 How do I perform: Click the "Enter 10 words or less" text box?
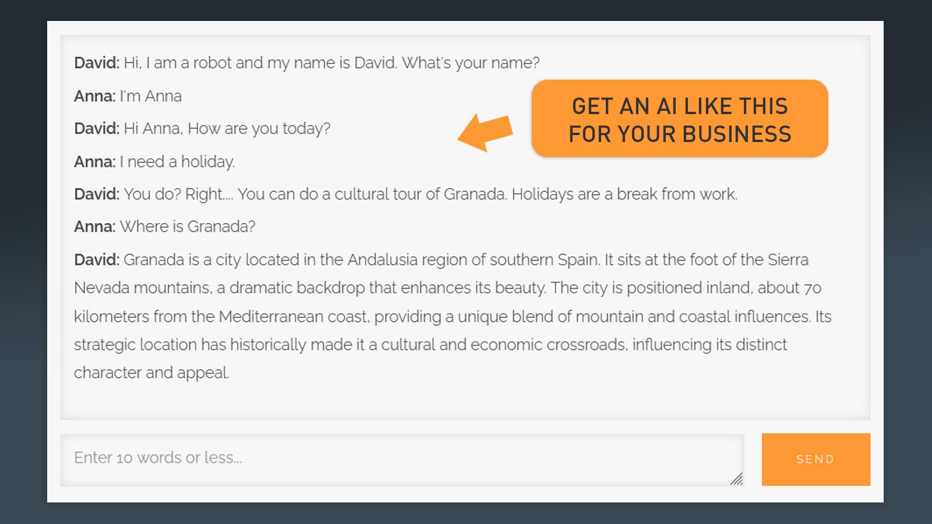point(402,460)
